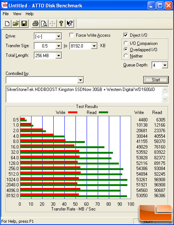174x225 pixels.
Task: Click the 1024.0 row label in chart
Action: (13, 179)
